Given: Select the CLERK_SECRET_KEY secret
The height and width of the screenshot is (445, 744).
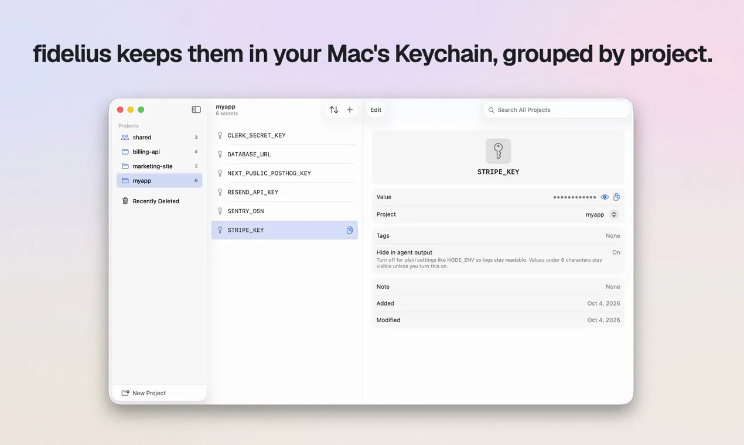Looking at the screenshot, I should click(285, 135).
